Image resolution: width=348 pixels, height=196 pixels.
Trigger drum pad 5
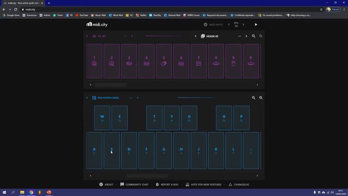pos(164,61)
